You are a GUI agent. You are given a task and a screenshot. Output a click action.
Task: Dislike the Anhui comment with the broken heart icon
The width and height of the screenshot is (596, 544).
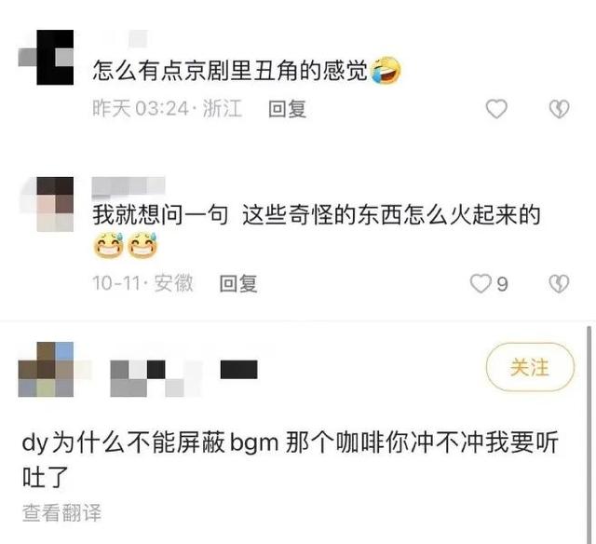559,283
